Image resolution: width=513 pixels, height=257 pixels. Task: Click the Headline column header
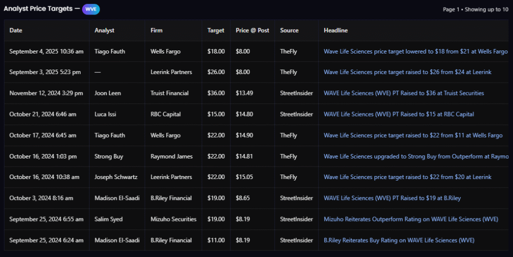(336, 30)
